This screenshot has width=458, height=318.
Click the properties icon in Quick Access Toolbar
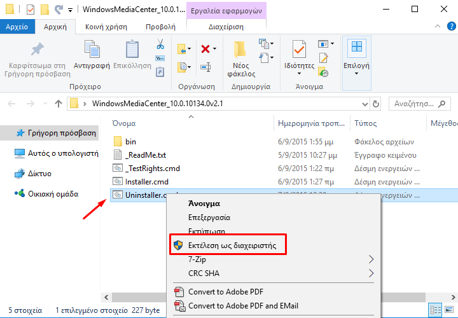coord(31,10)
